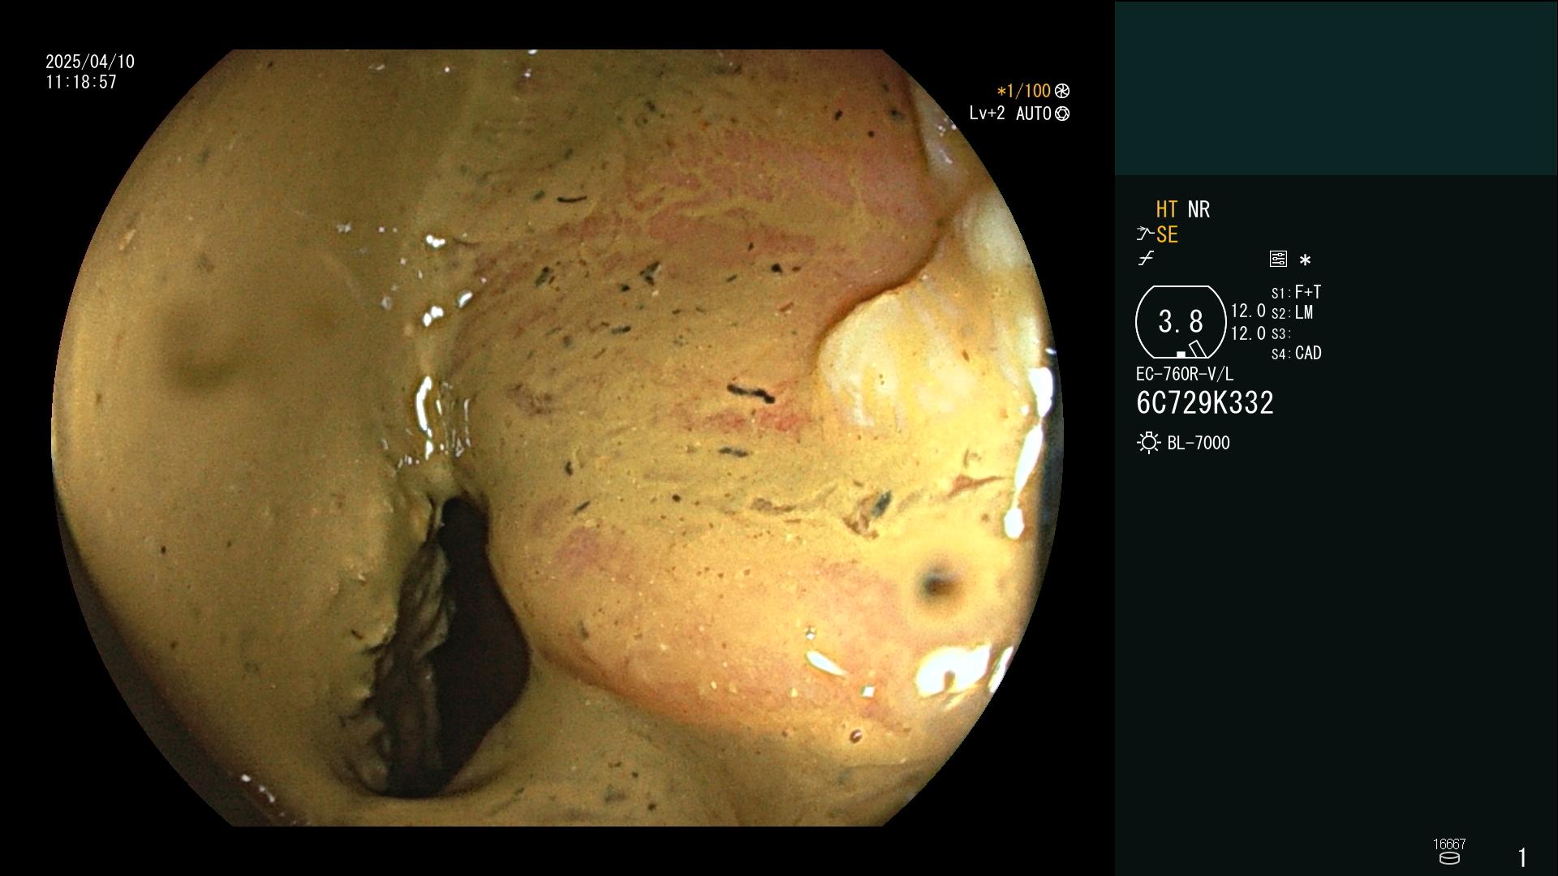Viewport: 1558px width, 876px height.
Task: Click the AUTO iris mode text
Action: (x=1033, y=114)
